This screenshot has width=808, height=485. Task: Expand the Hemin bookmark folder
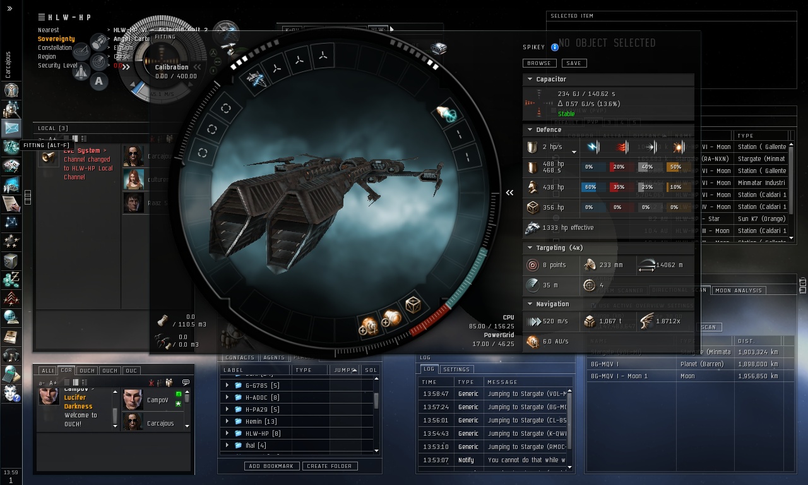[228, 421]
